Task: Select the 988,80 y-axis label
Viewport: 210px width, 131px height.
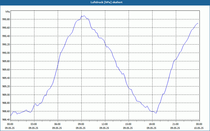Action: [x=6, y=103]
